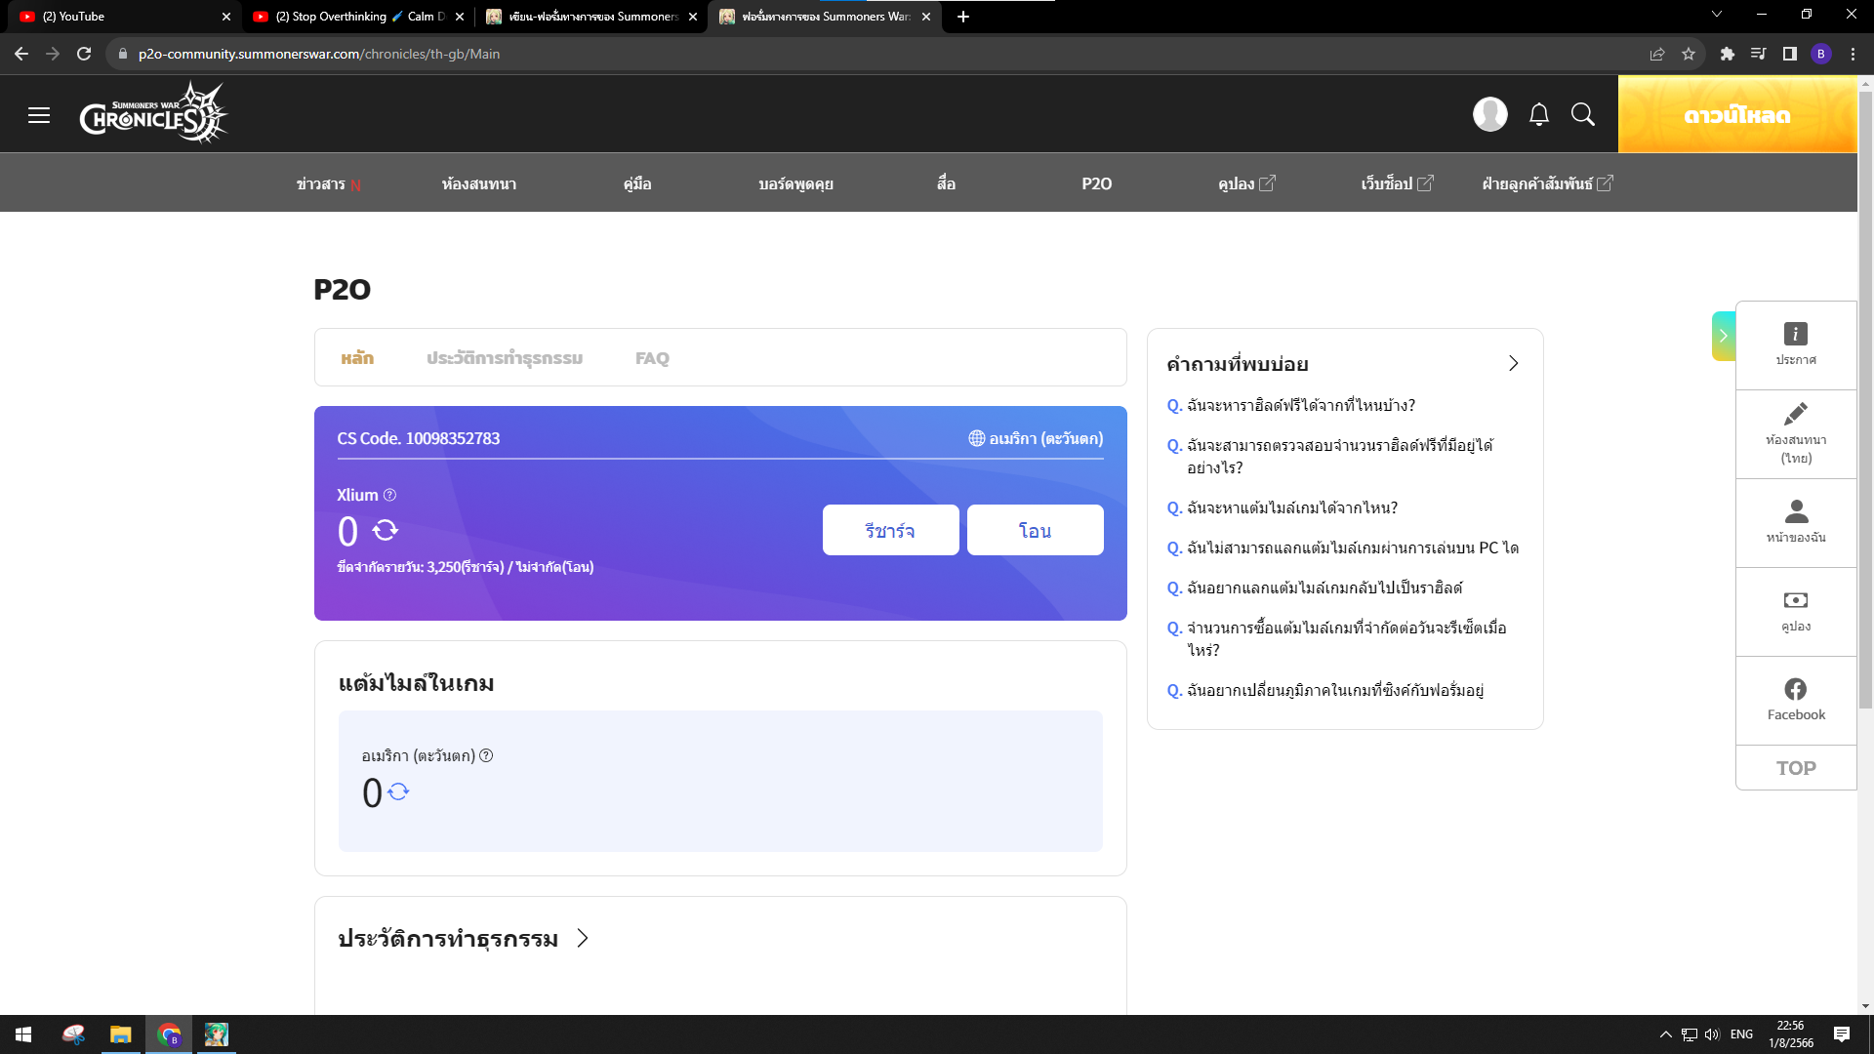The height and width of the screenshot is (1054, 1874).
Task: Open the Chrome profile B avatar
Action: 1821,54
